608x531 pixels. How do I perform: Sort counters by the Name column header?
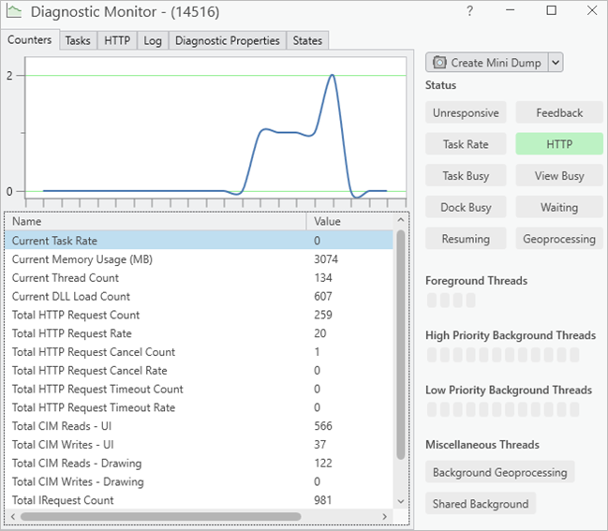156,222
